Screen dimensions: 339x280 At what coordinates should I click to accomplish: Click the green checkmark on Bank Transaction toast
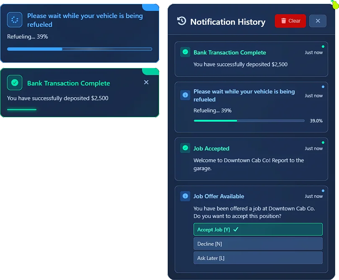pyautogui.click(x=15, y=83)
